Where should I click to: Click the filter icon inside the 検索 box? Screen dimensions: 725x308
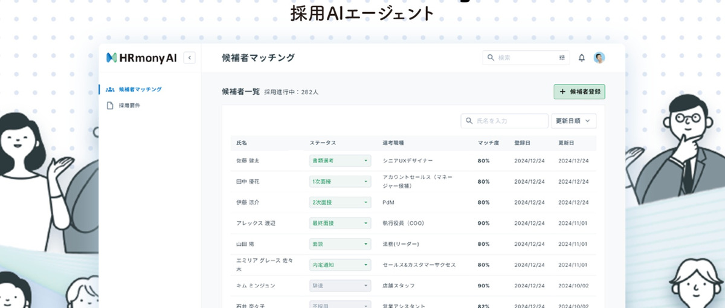coord(562,58)
